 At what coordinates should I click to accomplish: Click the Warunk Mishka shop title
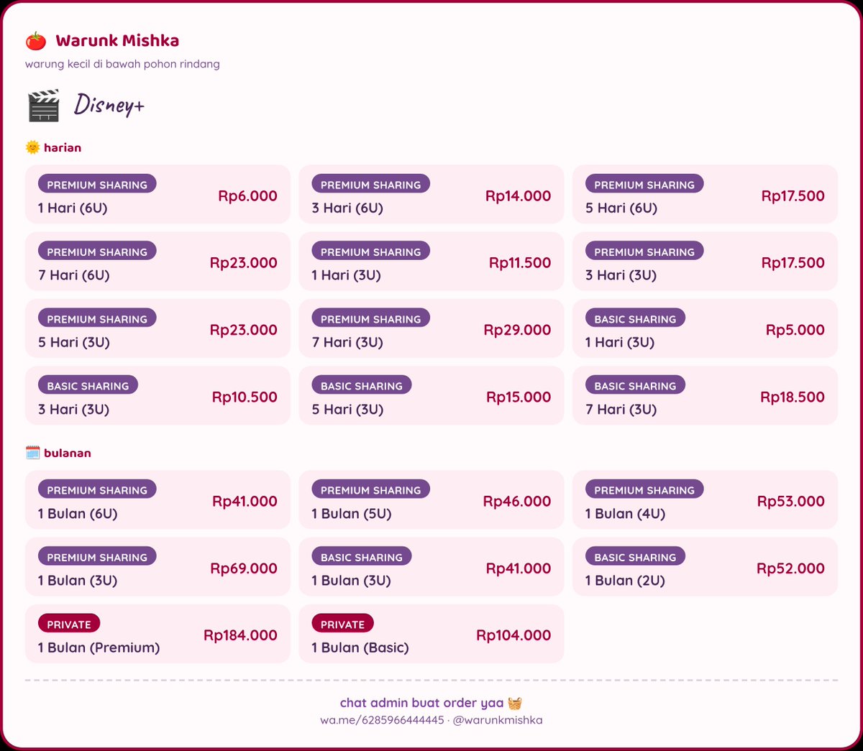coord(117,41)
